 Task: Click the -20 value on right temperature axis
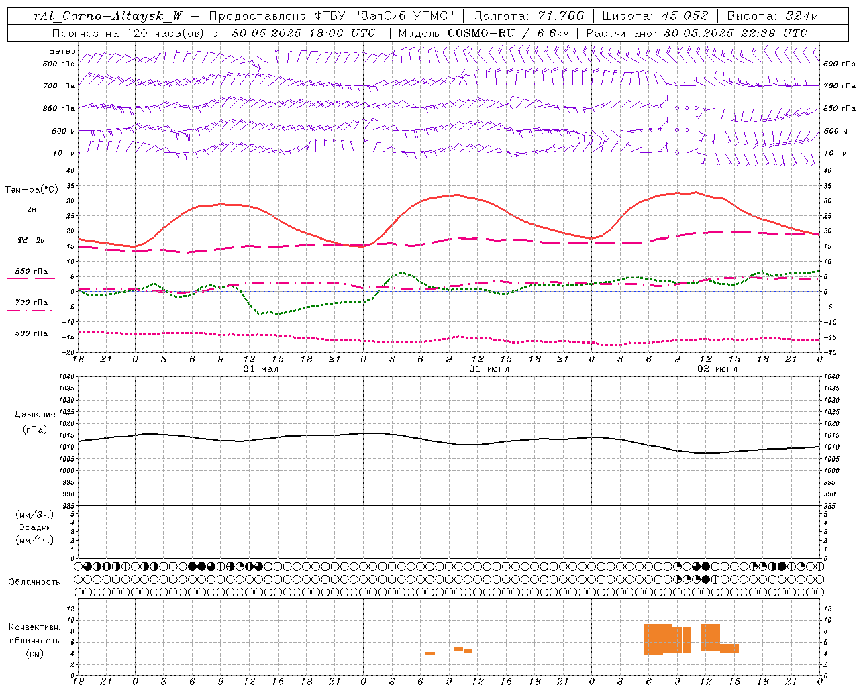tap(830, 352)
